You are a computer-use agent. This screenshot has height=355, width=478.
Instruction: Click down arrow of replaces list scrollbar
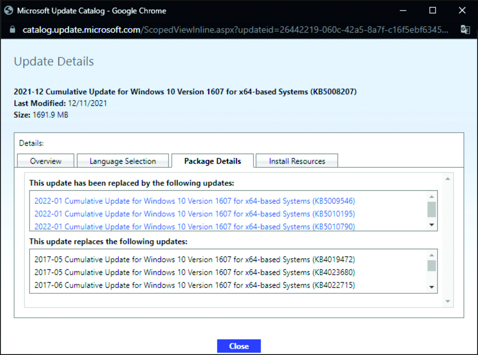coord(432,287)
